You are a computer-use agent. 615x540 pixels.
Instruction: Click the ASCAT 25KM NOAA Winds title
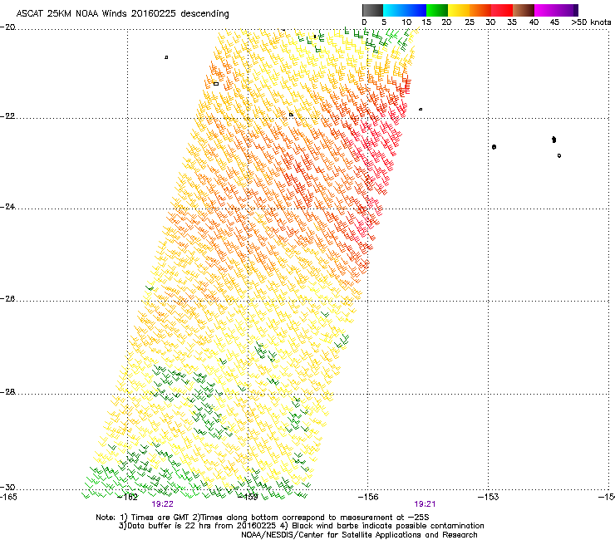coord(122,13)
